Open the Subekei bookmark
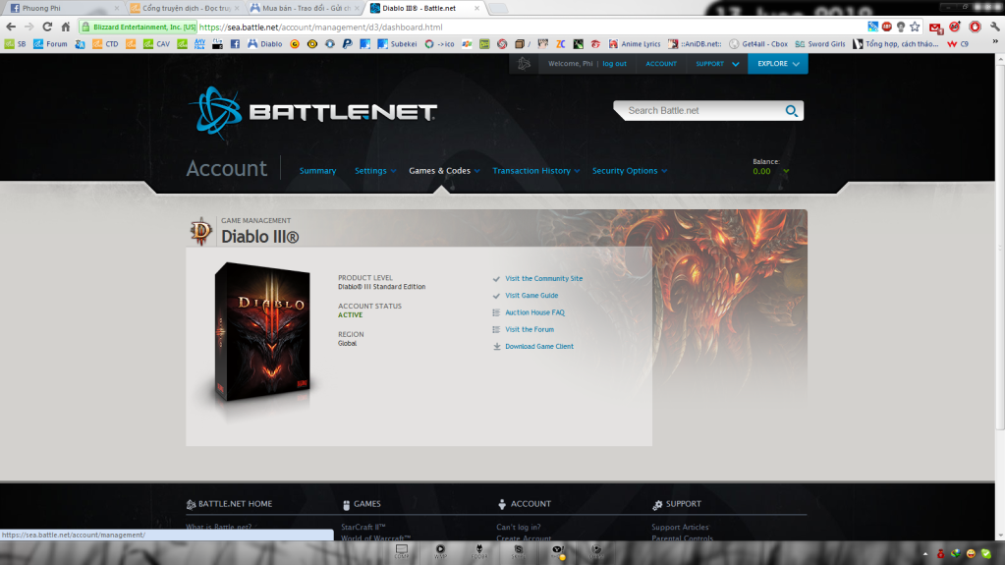1005x565 pixels. (397, 44)
